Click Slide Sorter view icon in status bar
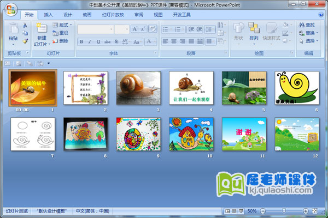The height and width of the screenshot is (218, 328). [x=234, y=211]
